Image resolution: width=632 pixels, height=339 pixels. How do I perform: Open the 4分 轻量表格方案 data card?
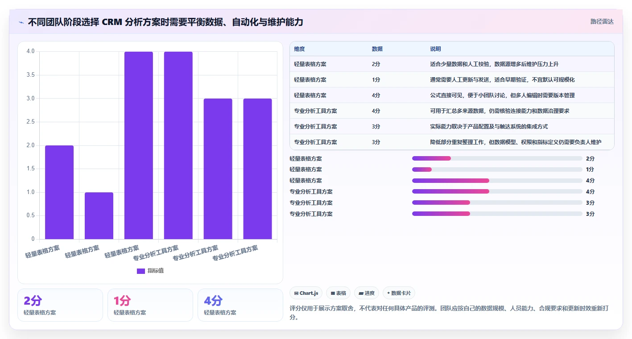tap(240, 305)
